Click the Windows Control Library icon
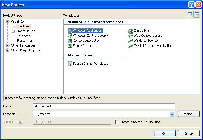This screenshot has height=140, width=203. tap(70, 36)
